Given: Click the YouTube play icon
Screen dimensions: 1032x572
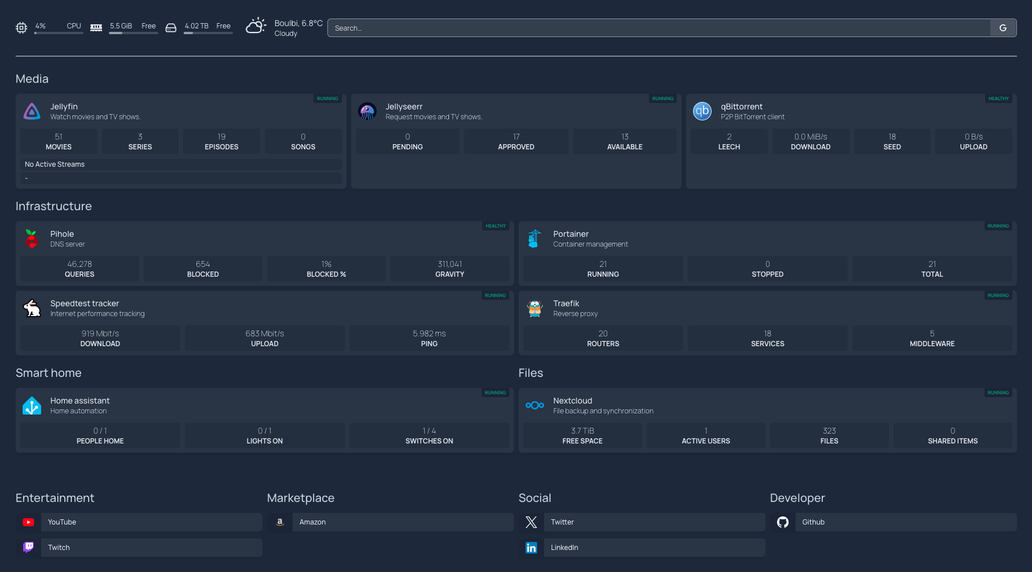Looking at the screenshot, I should 28,522.
